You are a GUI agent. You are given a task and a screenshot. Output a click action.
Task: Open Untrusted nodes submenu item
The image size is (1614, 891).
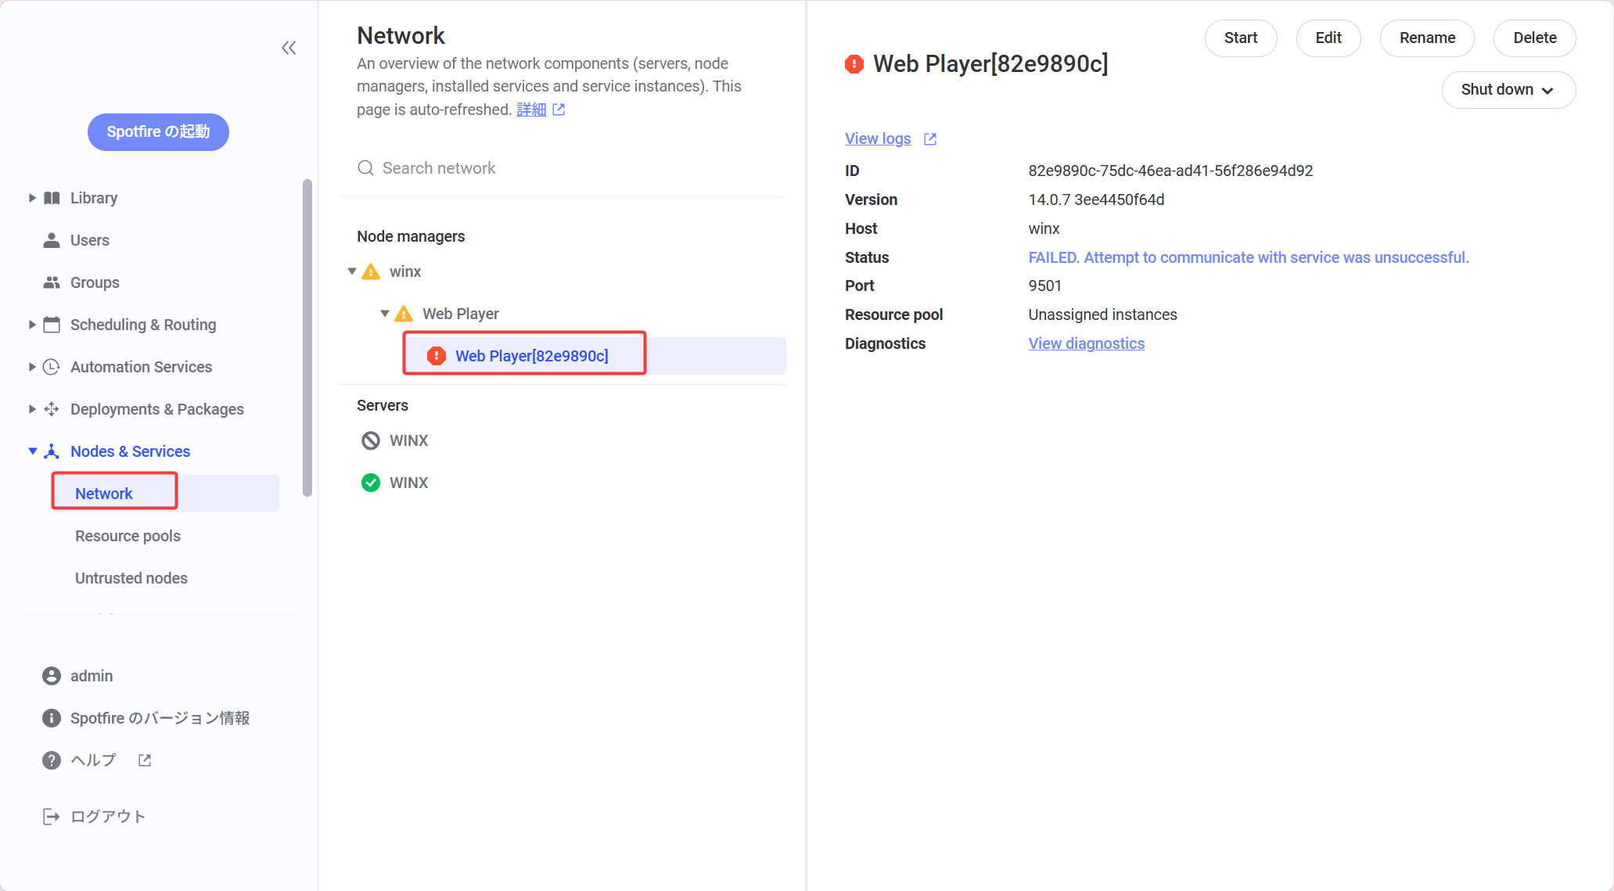point(131,578)
